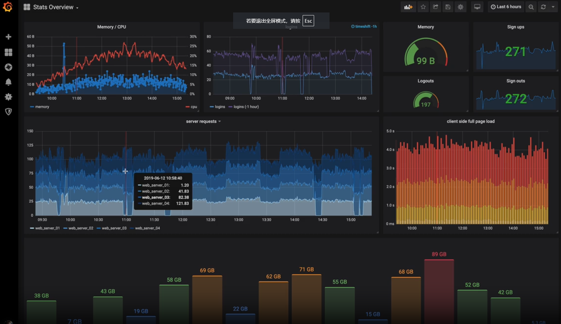
Task: Click the Create plus icon in sidebar
Action: [x=9, y=37]
